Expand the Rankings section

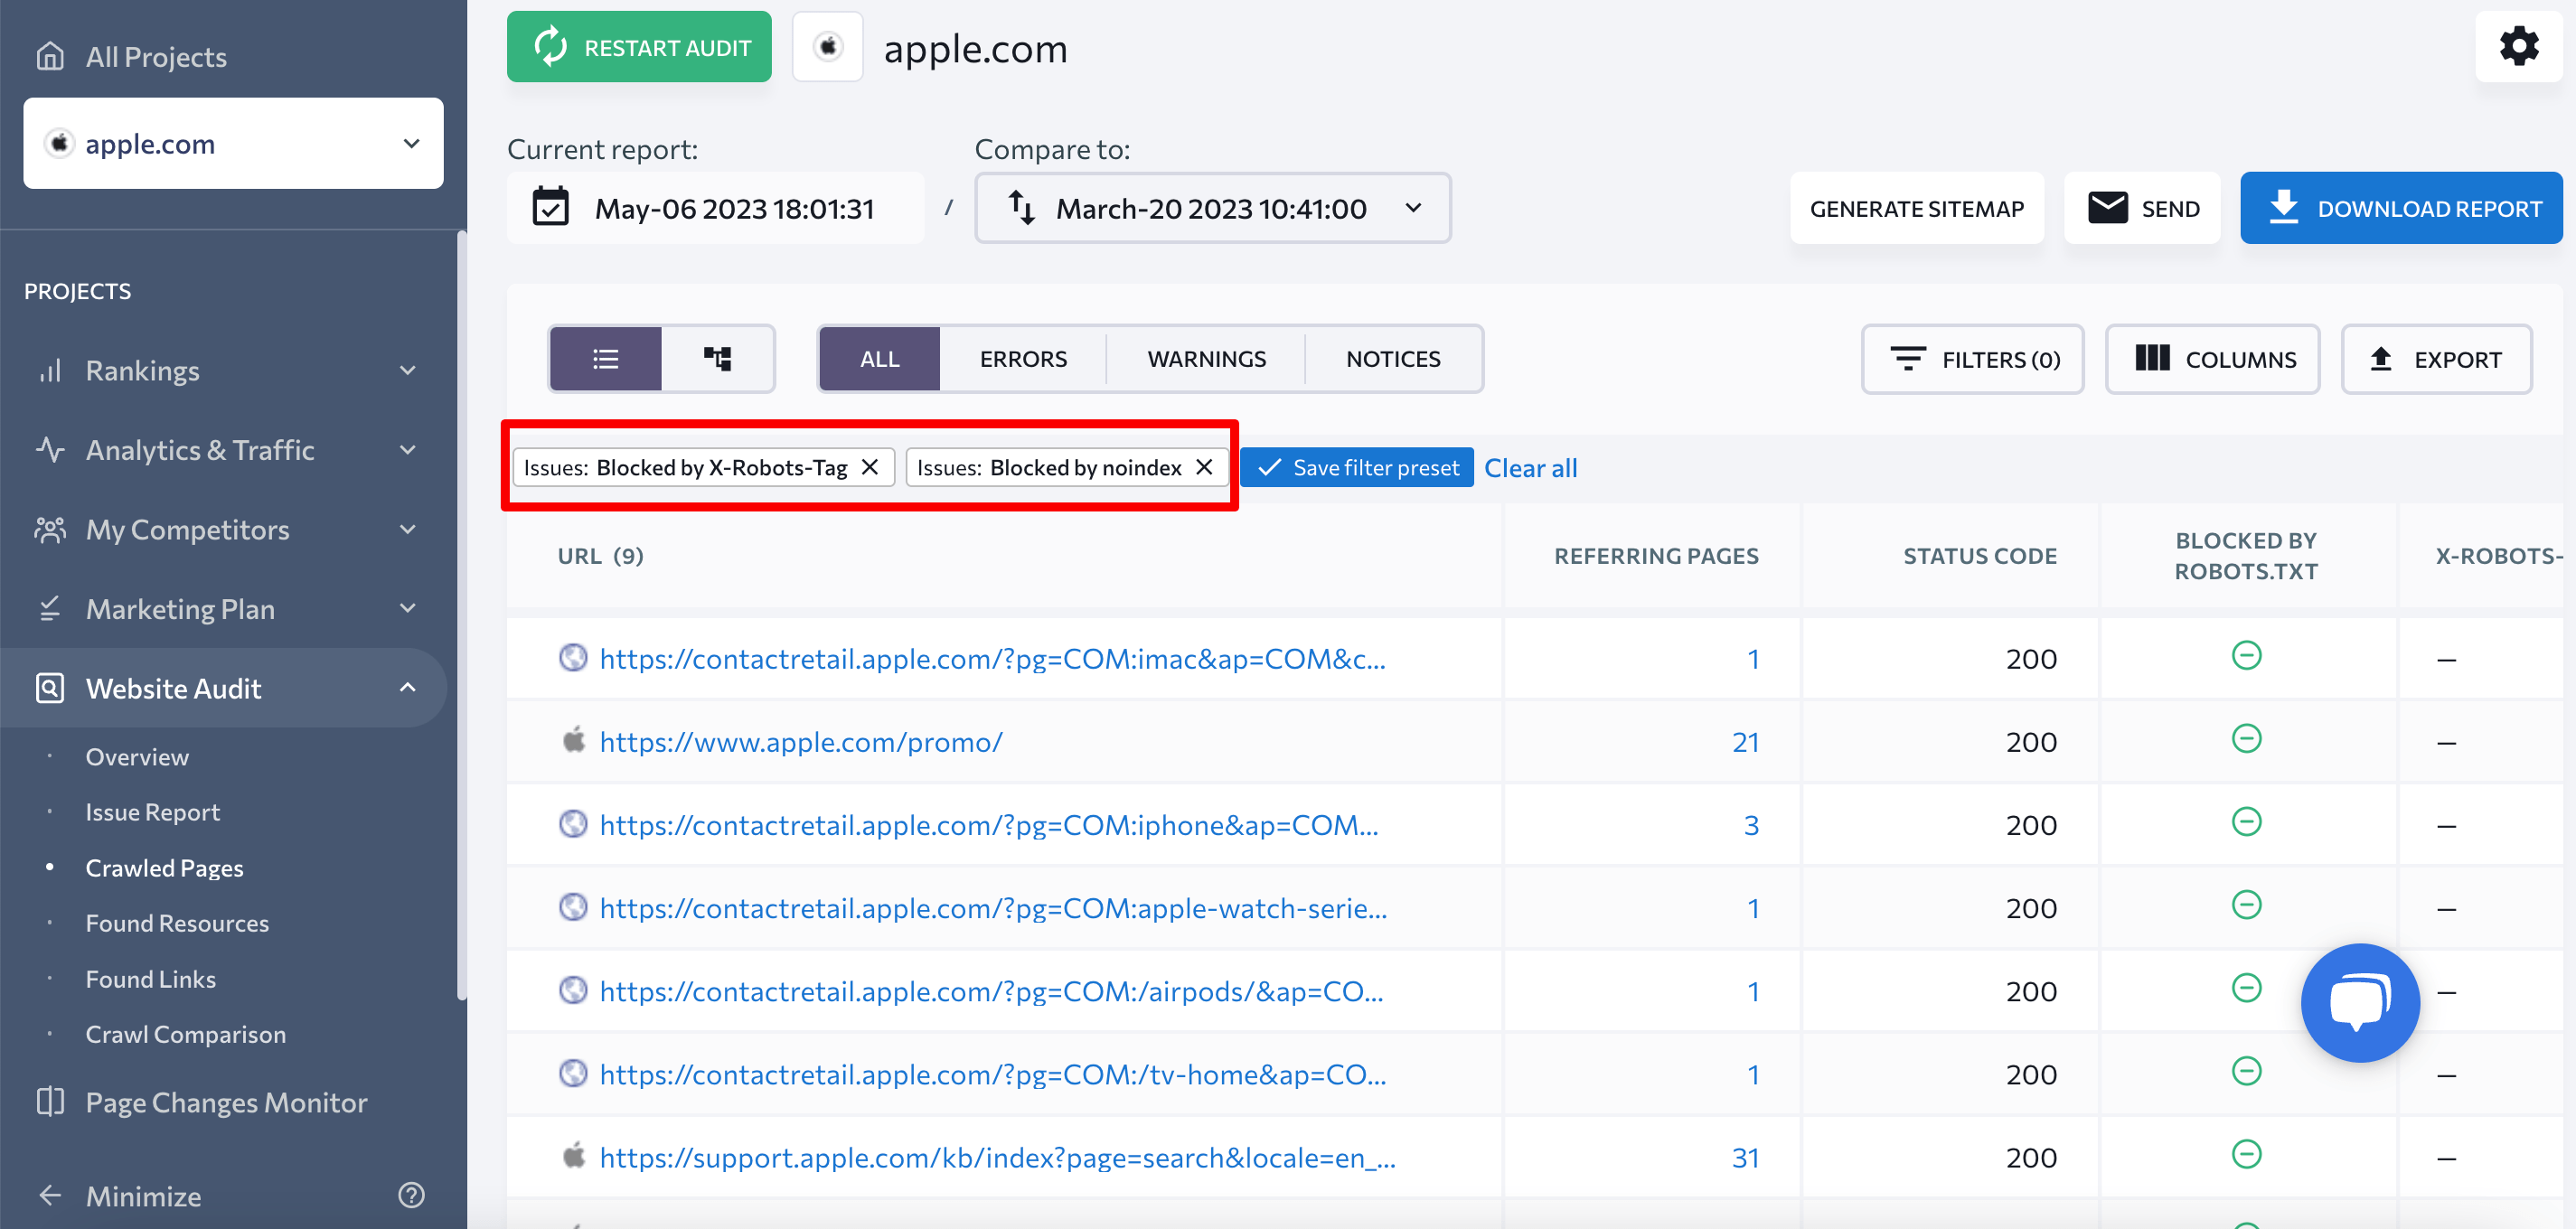(x=408, y=371)
